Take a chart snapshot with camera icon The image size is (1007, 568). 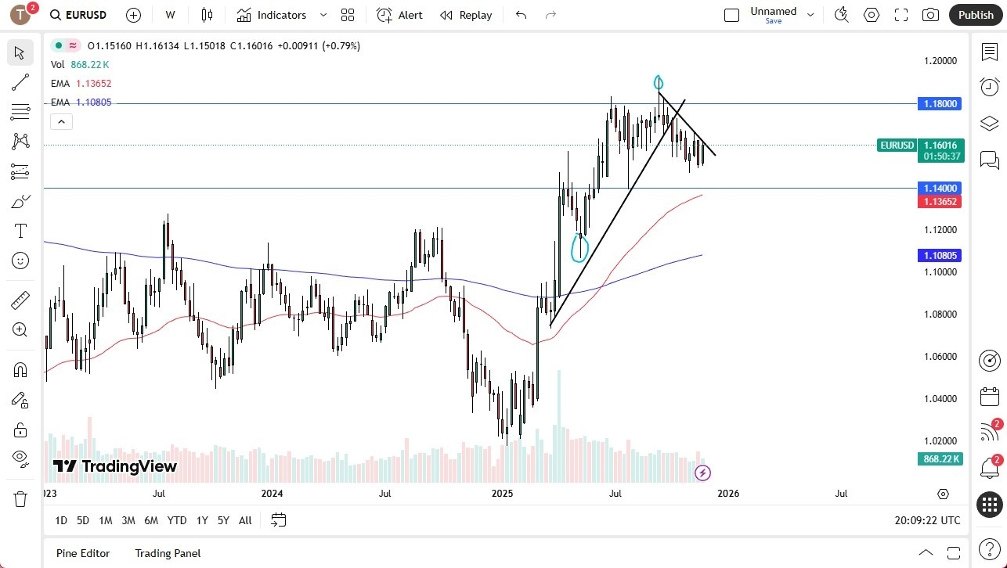(x=930, y=14)
